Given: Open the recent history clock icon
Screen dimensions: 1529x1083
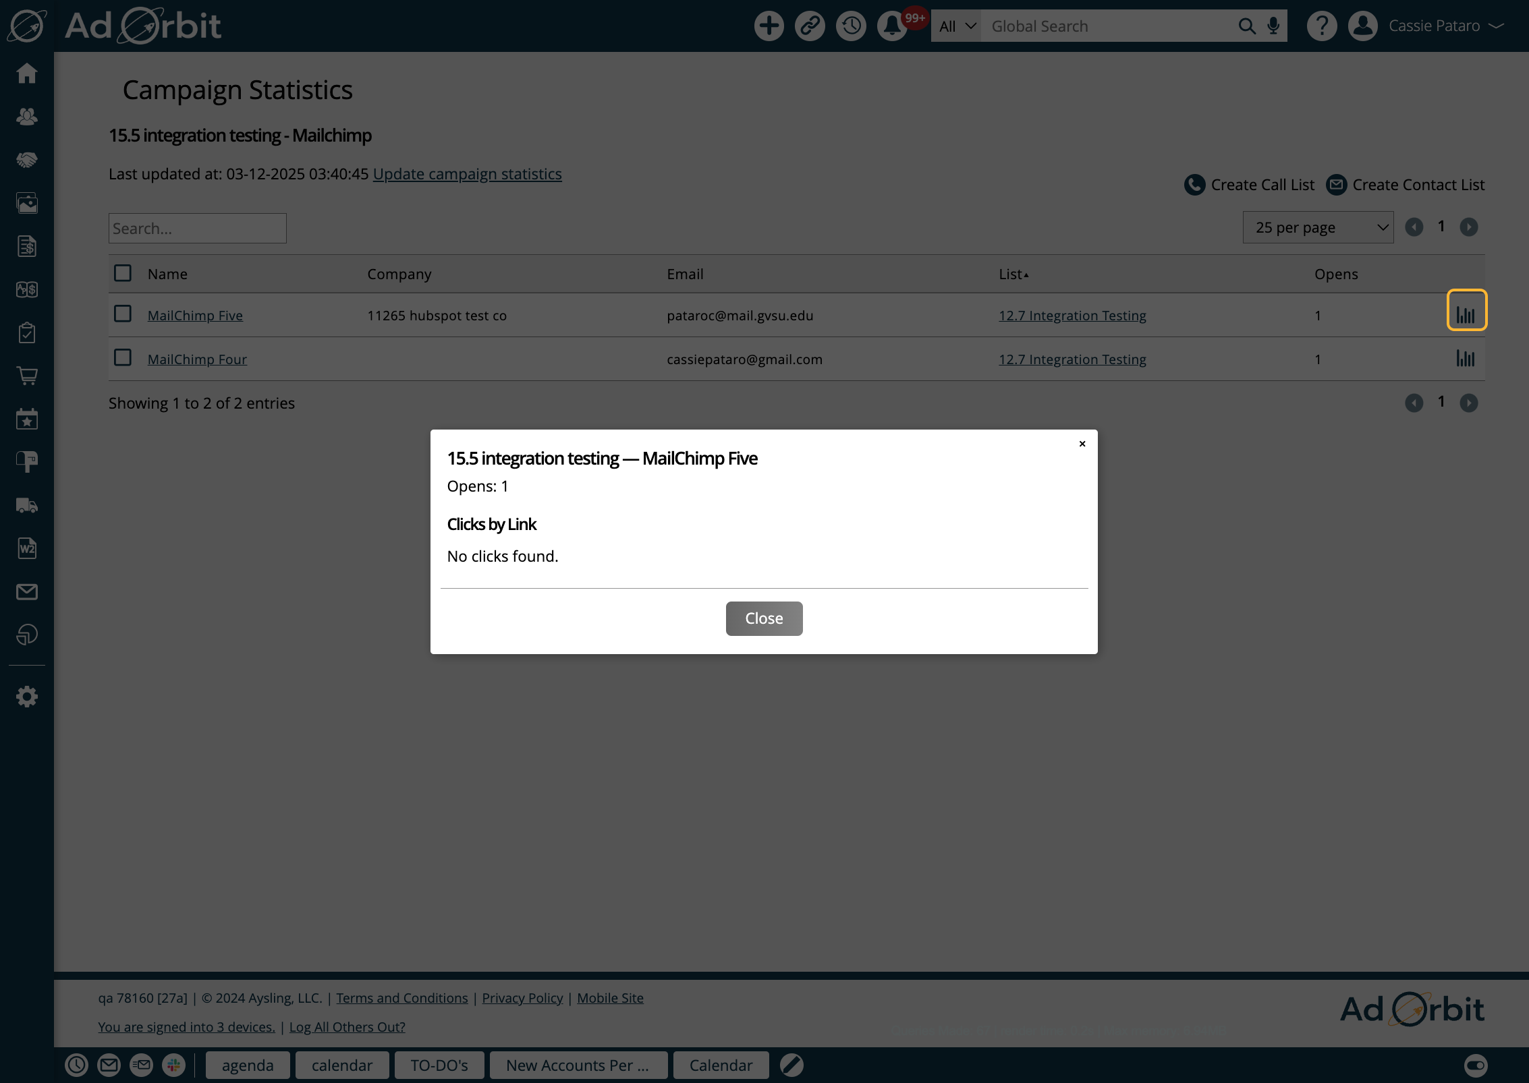Looking at the screenshot, I should pyautogui.click(x=851, y=26).
